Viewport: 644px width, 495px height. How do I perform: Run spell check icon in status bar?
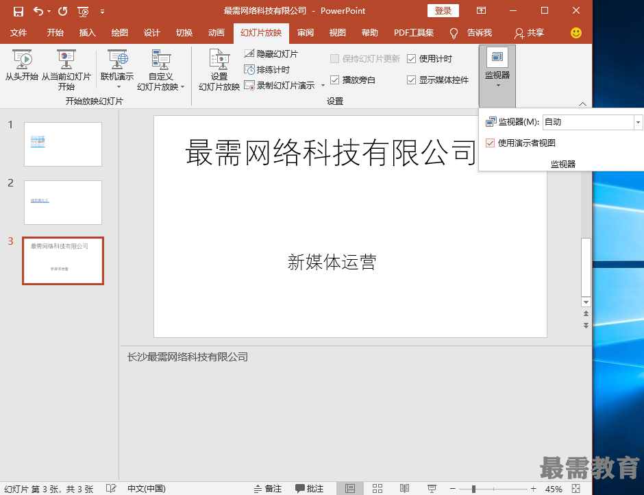pos(110,489)
